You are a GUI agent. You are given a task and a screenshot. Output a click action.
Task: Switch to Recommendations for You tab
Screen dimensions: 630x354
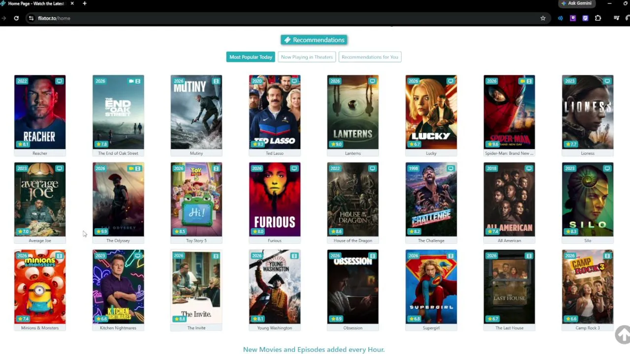(370, 57)
